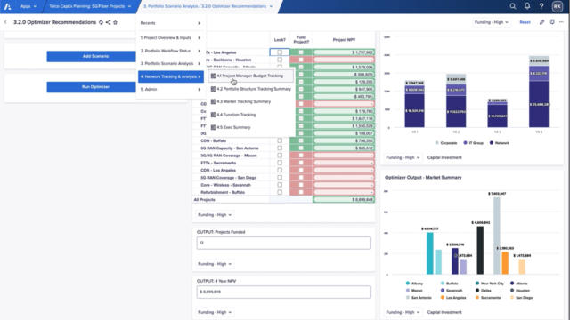Image resolution: width=570 pixels, height=320 pixels.
Task: Open the Telco CapEx Planning model dropdown
Action: (x=90, y=6)
